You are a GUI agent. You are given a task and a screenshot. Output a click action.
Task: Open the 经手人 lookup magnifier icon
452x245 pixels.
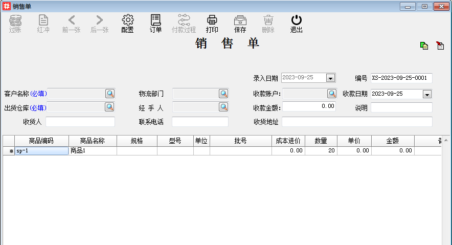click(223, 107)
